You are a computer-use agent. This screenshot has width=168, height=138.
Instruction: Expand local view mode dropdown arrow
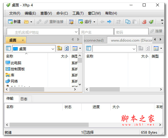(80, 49)
